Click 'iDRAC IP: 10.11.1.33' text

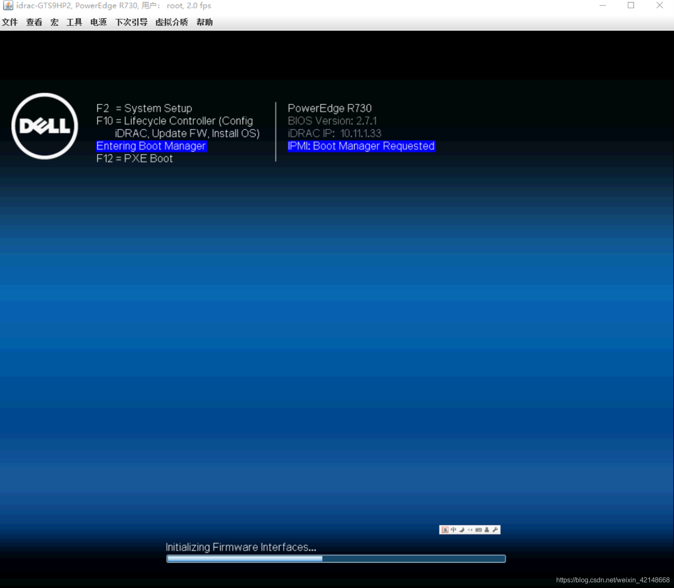334,133
